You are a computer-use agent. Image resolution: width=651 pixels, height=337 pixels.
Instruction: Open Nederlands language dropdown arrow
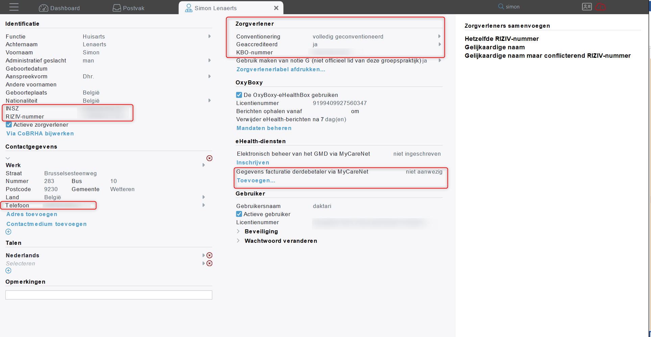(x=203, y=255)
